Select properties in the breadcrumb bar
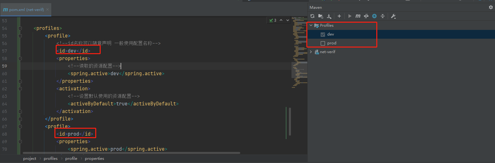 [94, 159]
